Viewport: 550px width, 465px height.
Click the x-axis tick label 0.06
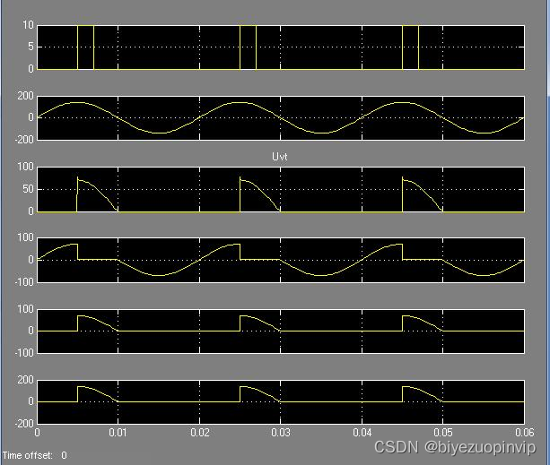point(524,433)
